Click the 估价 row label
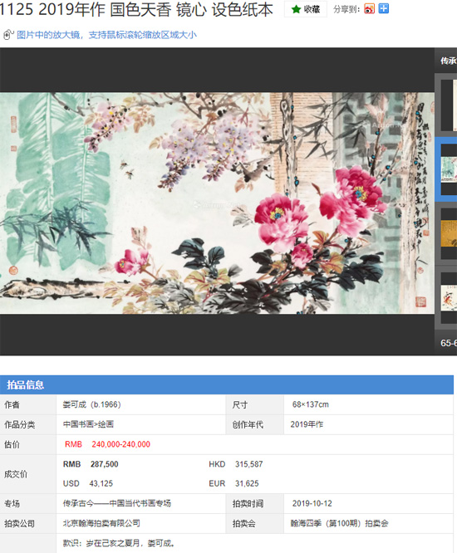This screenshot has width=457, height=553. point(12,444)
